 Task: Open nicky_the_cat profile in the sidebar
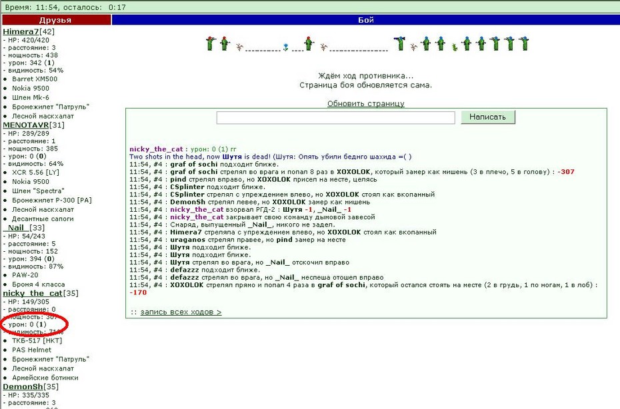[x=33, y=293]
